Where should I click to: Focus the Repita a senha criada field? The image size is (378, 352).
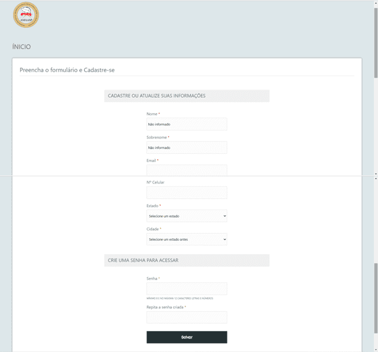[x=187, y=318]
